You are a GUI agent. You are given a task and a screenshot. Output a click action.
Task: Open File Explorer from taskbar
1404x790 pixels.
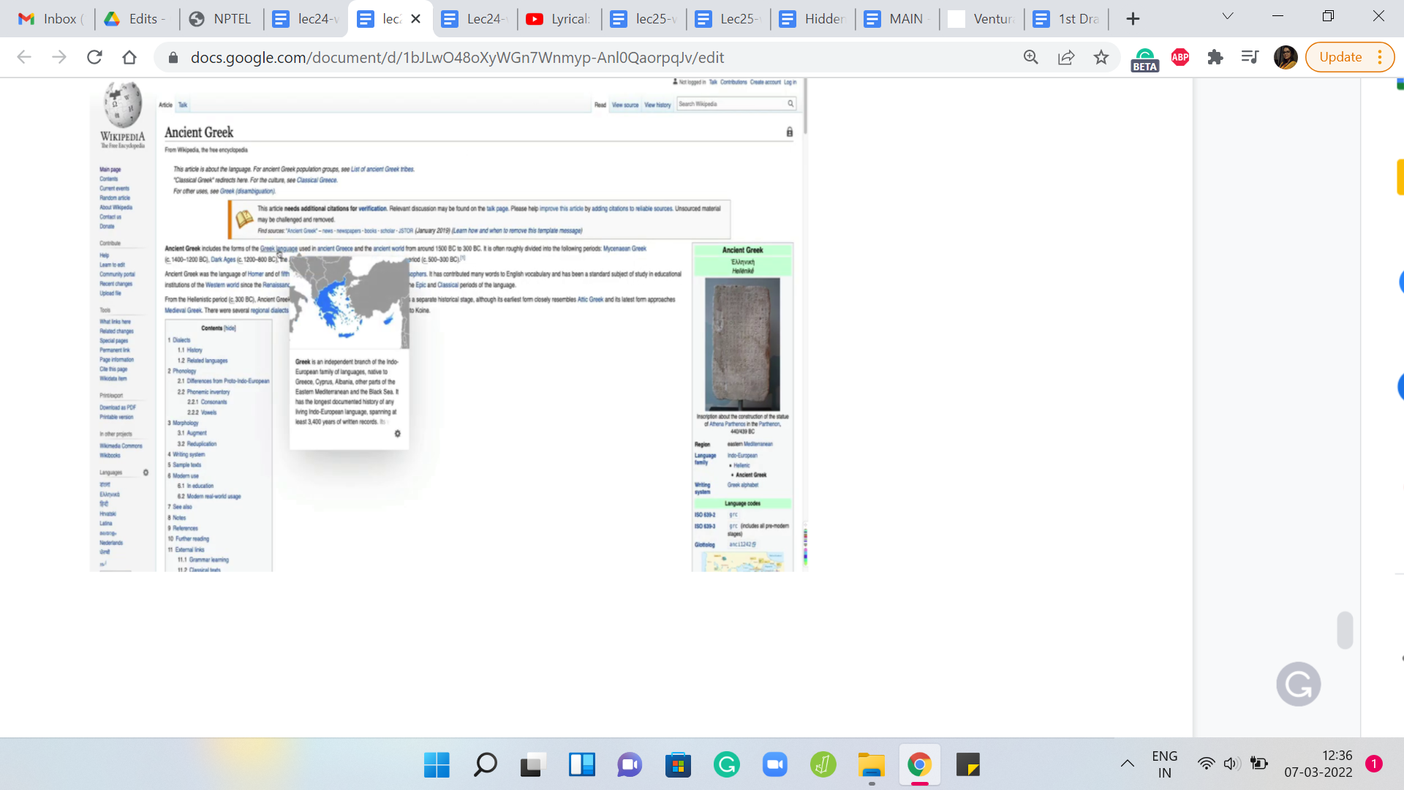coord(872,765)
